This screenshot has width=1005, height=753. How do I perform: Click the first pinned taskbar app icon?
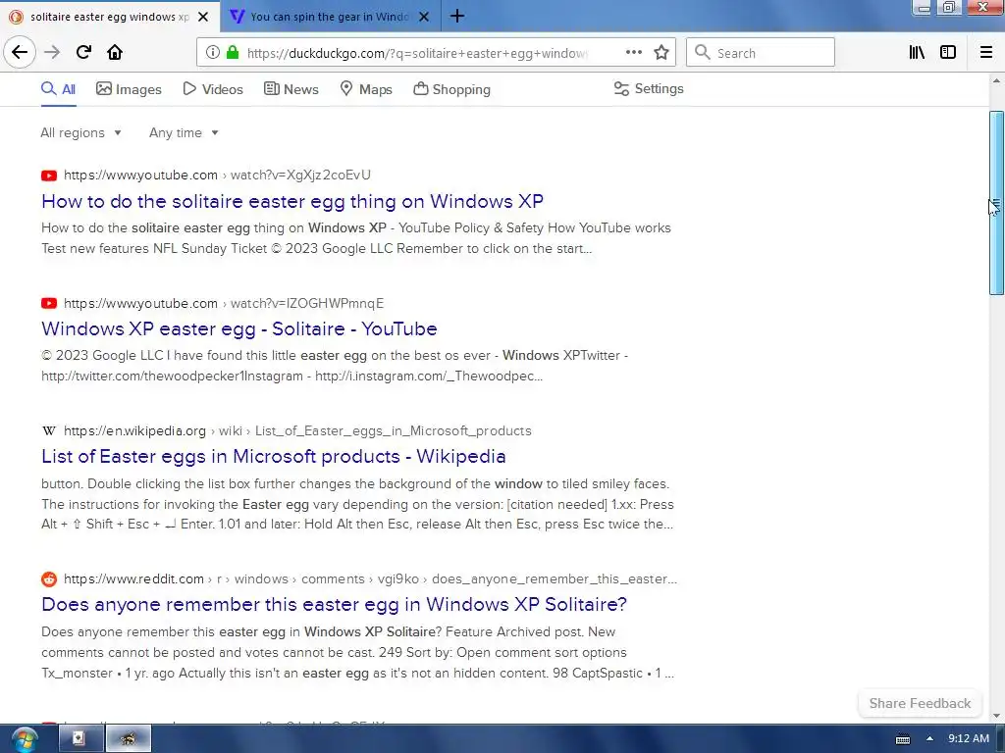[81, 739]
